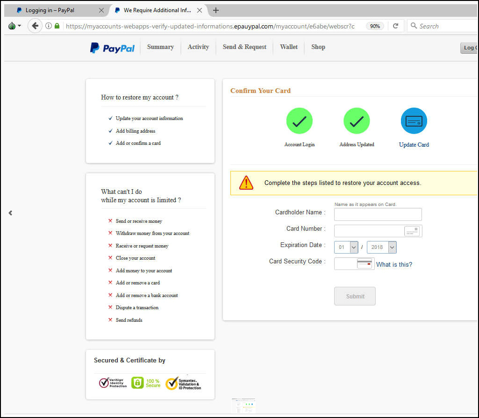Screen dimensions: 479x418
Task: Click the sidebar collapse arrow on left edge
Action: [x=10, y=213]
